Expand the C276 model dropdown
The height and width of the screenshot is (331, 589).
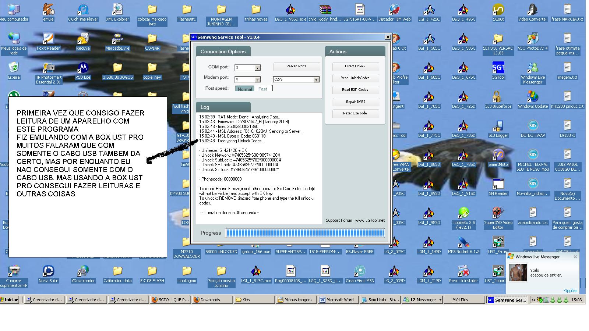[x=316, y=79]
